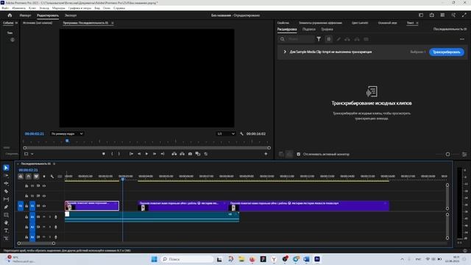Play the sequence in Program monitor
471x265 pixels.
pyautogui.click(x=146, y=154)
